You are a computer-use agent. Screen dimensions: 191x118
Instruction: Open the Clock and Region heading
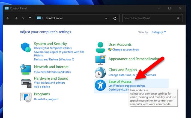[123, 70]
